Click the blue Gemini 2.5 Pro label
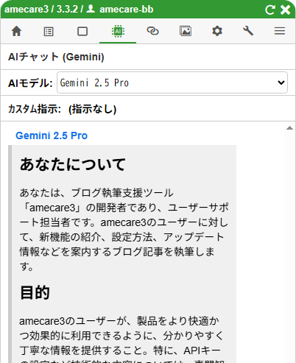 pyautogui.click(x=52, y=135)
